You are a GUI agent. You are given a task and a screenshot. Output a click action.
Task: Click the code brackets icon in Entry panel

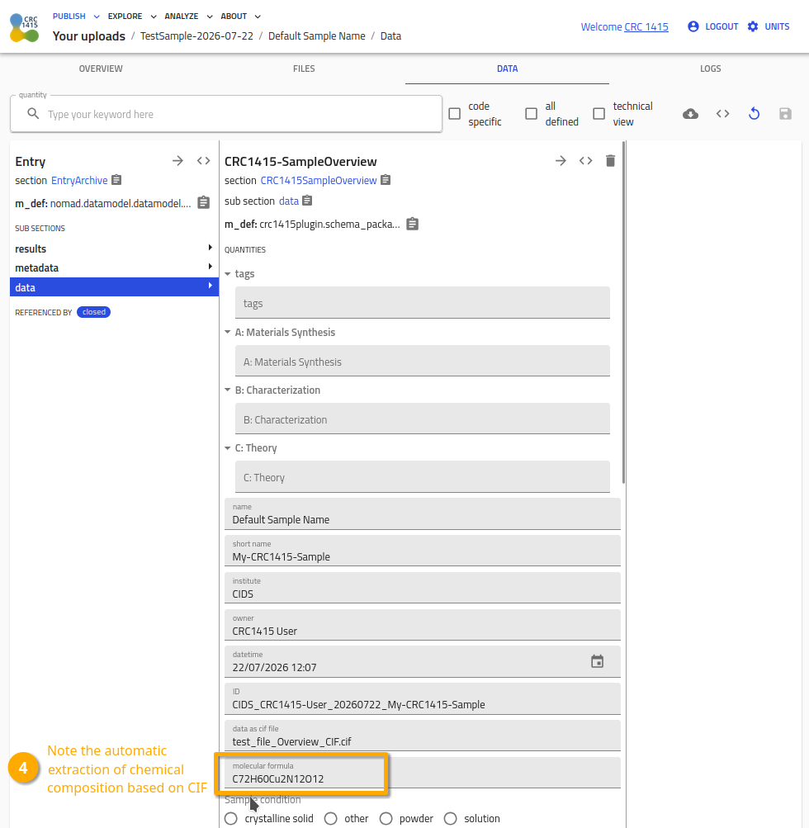[203, 160]
